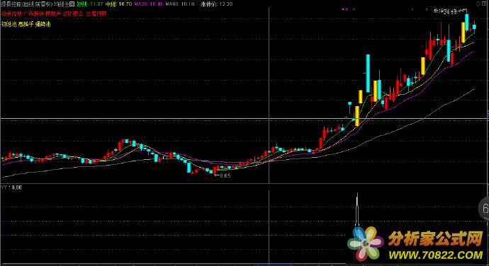489x266 pixels.
Task: Click the highest-price label near the top-right candles
Action: tap(450, 11)
